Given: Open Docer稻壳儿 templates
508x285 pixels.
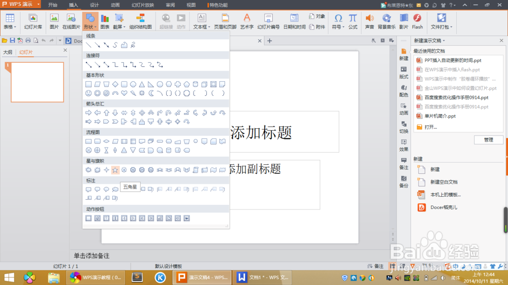Looking at the screenshot, I should point(443,207).
